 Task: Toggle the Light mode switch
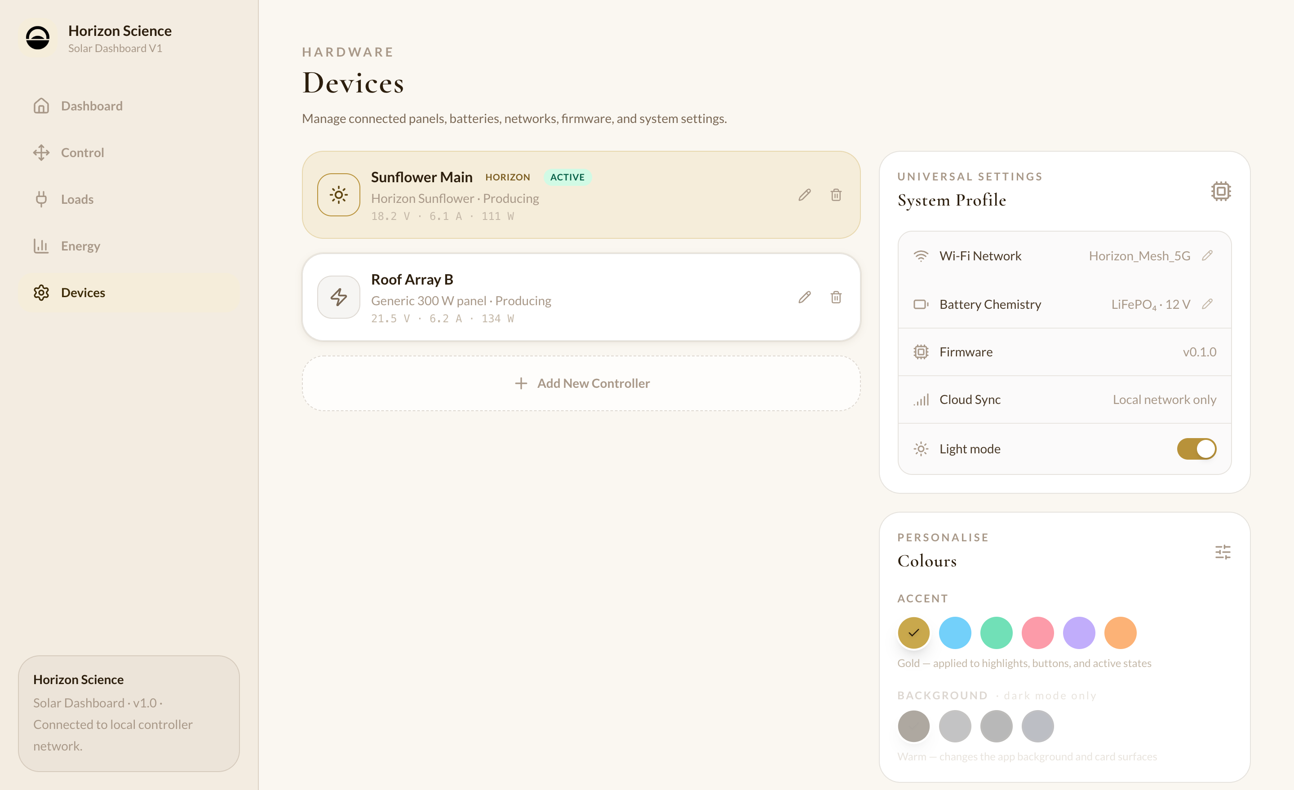(1197, 449)
